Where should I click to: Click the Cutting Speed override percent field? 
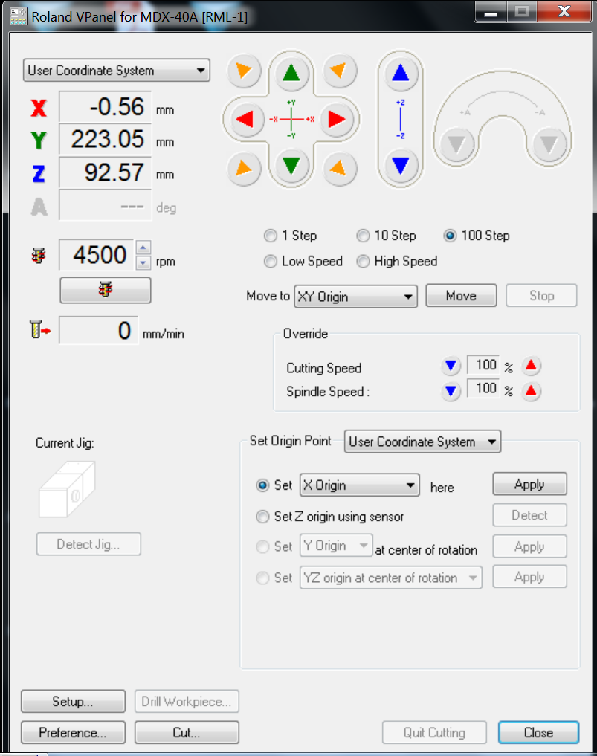(483, 365)
